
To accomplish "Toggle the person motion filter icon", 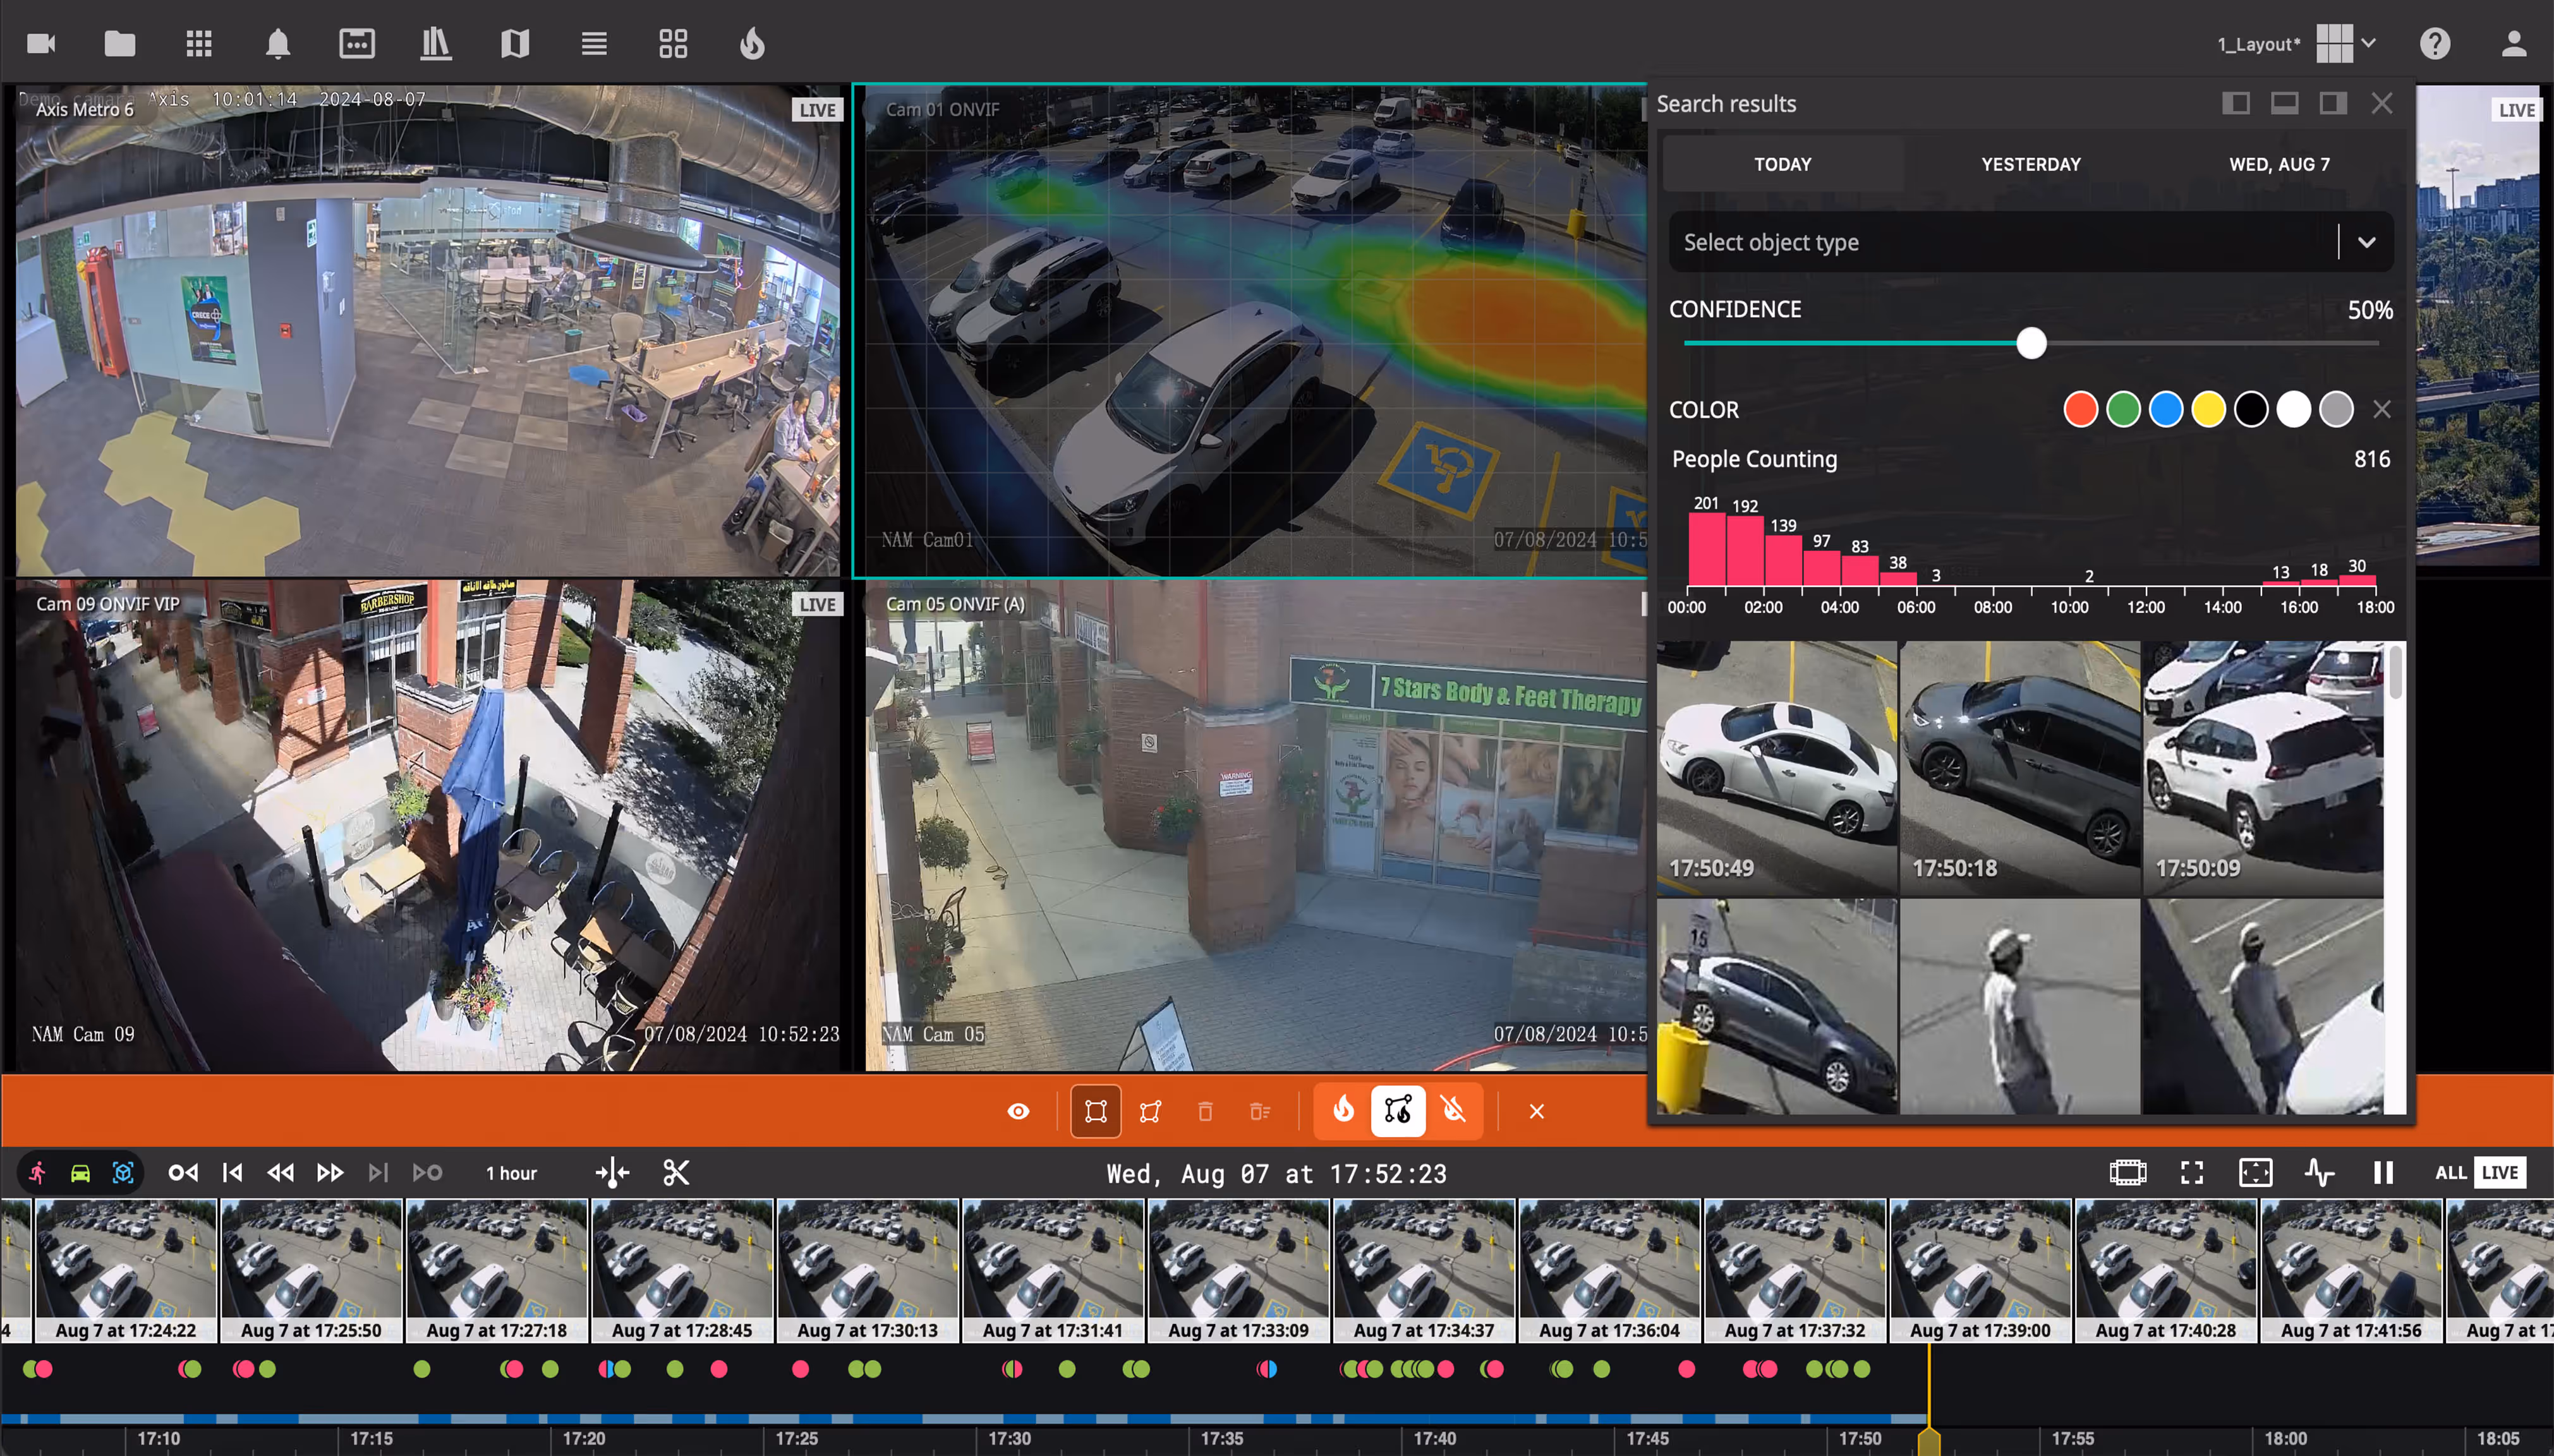I will click(x=38, y=1173).
